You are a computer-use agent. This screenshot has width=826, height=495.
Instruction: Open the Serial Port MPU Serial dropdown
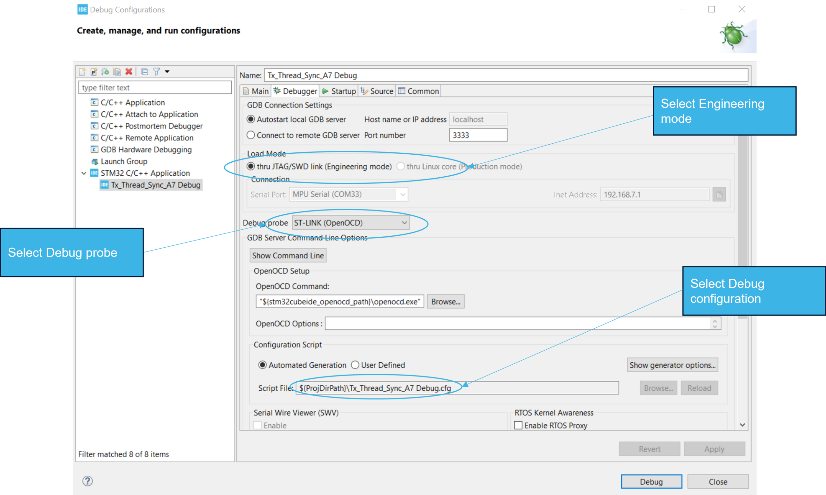coord(348,194)
